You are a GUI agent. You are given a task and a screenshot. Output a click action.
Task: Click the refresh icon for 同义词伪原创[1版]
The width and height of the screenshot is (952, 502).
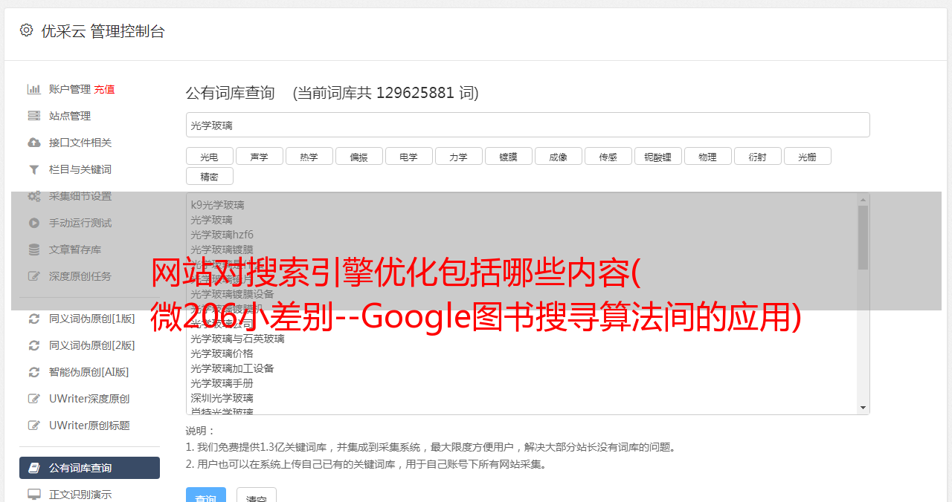pyautogui.click(x=34, y=319)
